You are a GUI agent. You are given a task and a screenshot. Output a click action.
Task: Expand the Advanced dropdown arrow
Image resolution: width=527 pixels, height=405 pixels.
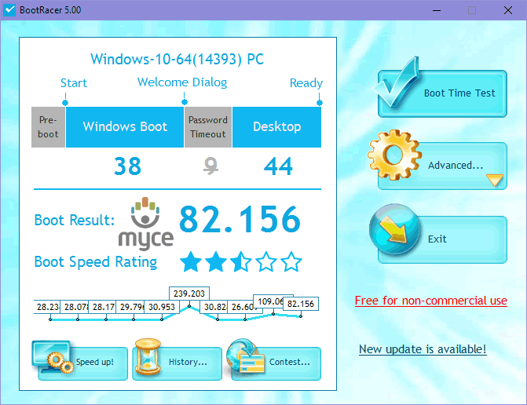[495, 180]
